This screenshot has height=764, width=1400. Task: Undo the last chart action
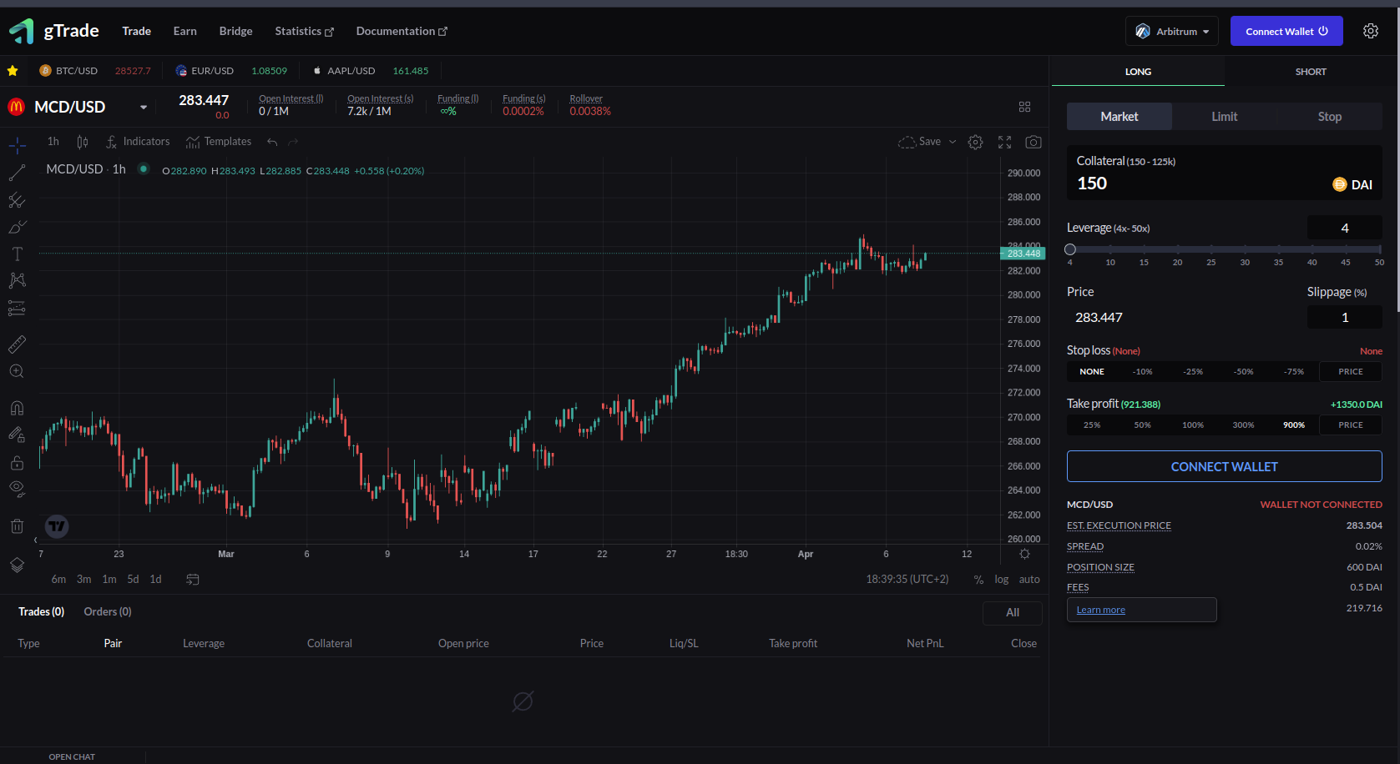272,142
